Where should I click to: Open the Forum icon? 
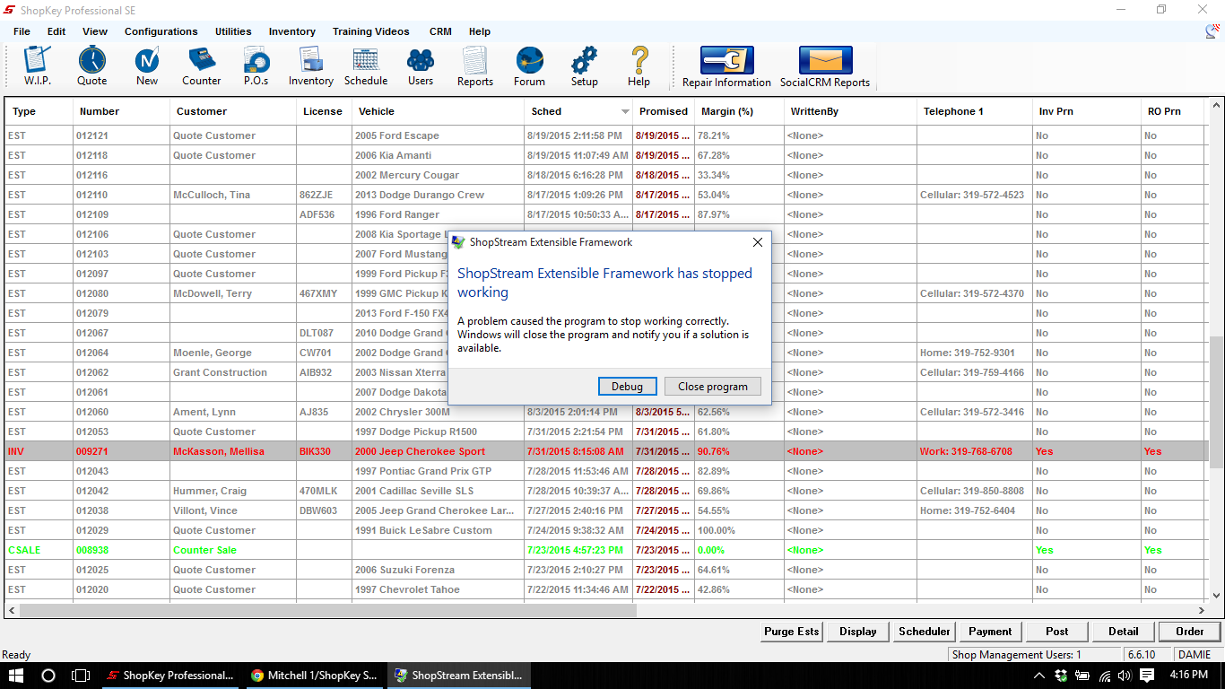tap(530, 66)
